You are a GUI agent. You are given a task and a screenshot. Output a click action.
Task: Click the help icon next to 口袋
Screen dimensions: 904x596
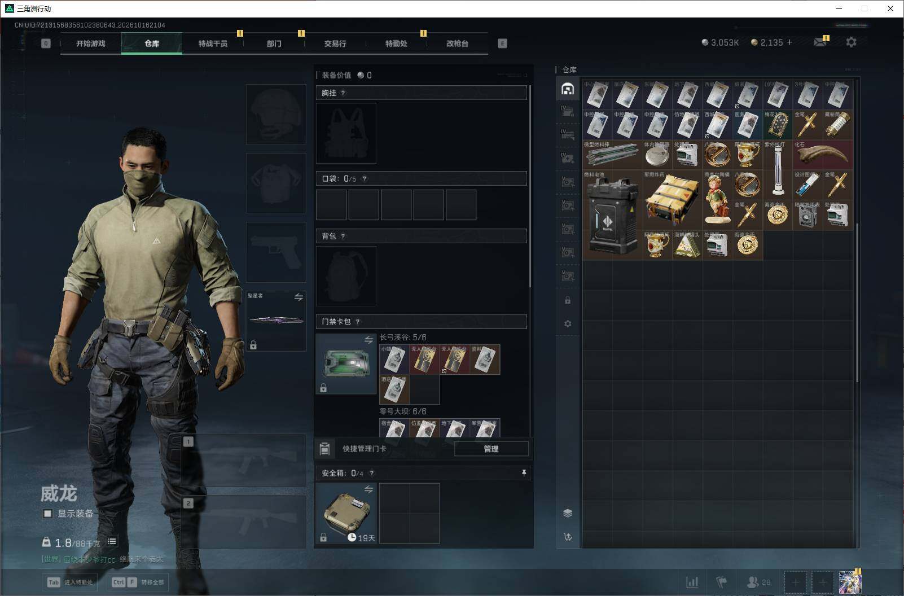point(364,179)
